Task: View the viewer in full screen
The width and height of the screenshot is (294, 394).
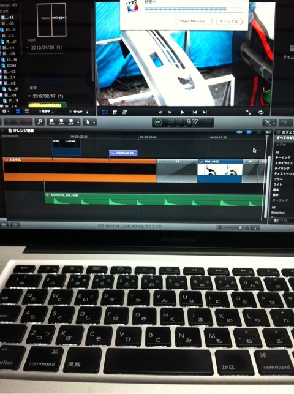Action: point(248,112)
